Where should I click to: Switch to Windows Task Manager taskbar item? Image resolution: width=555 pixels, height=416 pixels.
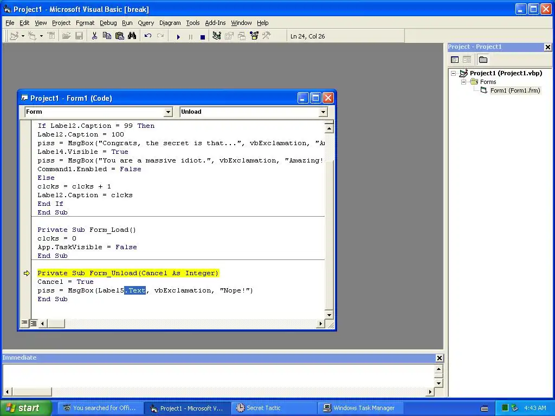click(360, 408)
